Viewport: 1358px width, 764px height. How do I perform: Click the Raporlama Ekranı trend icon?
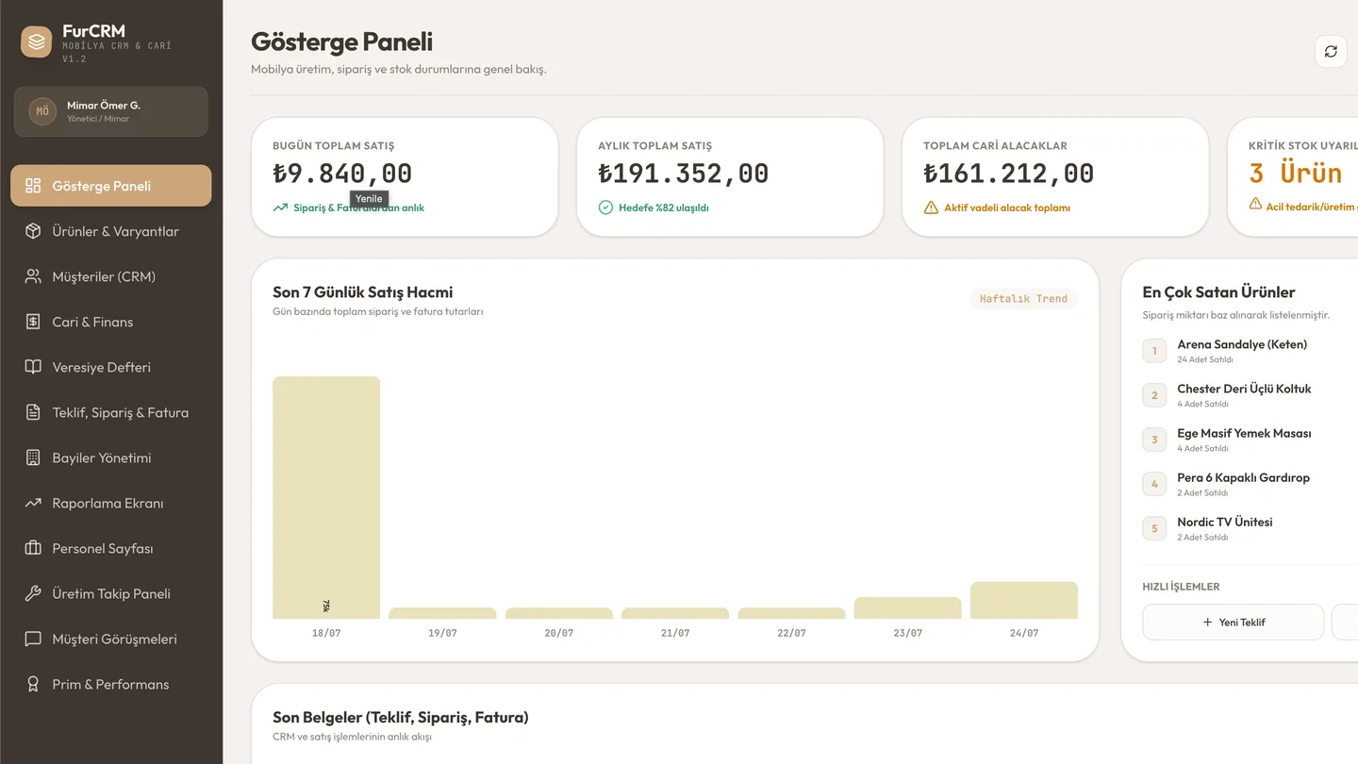33,503
